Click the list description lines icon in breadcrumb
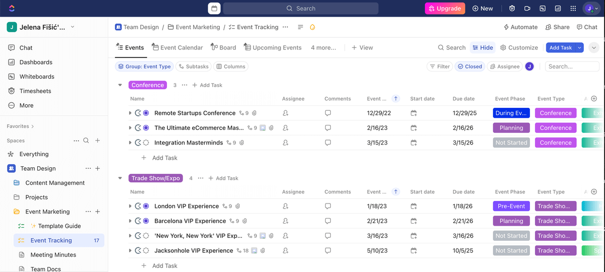The height and width of the screenshot is (272, 605). pyautogui.click(x=300, y=27)
